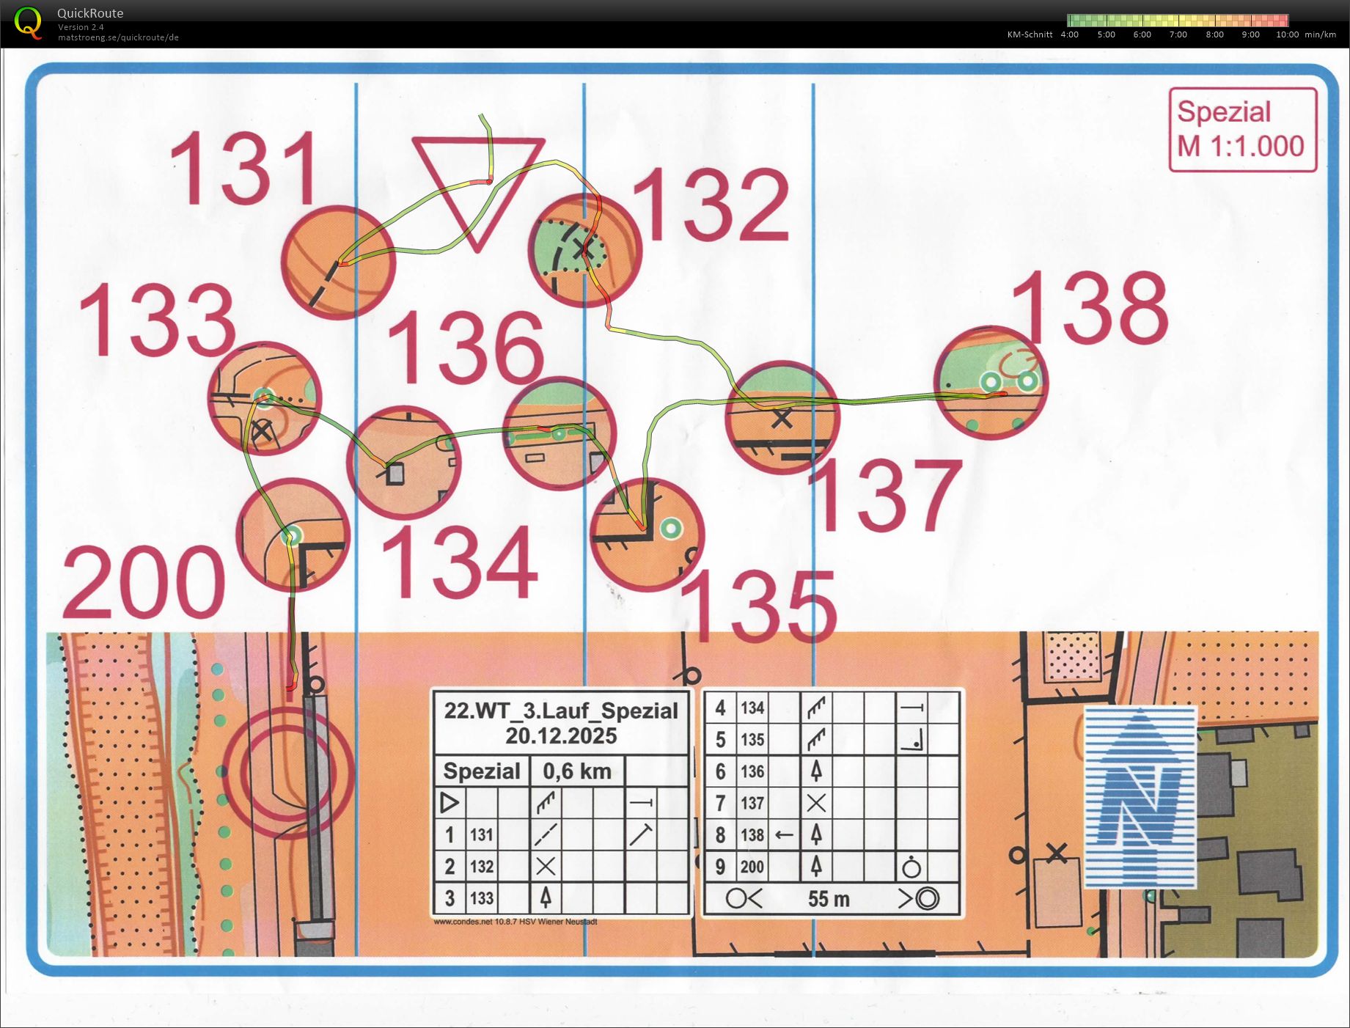Click the fence symbol in table row 135
The image size is (1350, 1028).
816,739
